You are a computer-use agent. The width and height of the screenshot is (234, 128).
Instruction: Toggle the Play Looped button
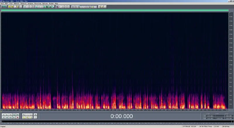[x=18, y=115]
